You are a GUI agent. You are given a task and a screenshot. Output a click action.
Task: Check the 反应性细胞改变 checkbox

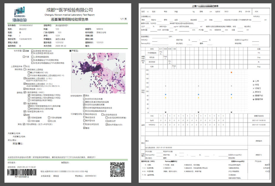click(x=102, y=115)
